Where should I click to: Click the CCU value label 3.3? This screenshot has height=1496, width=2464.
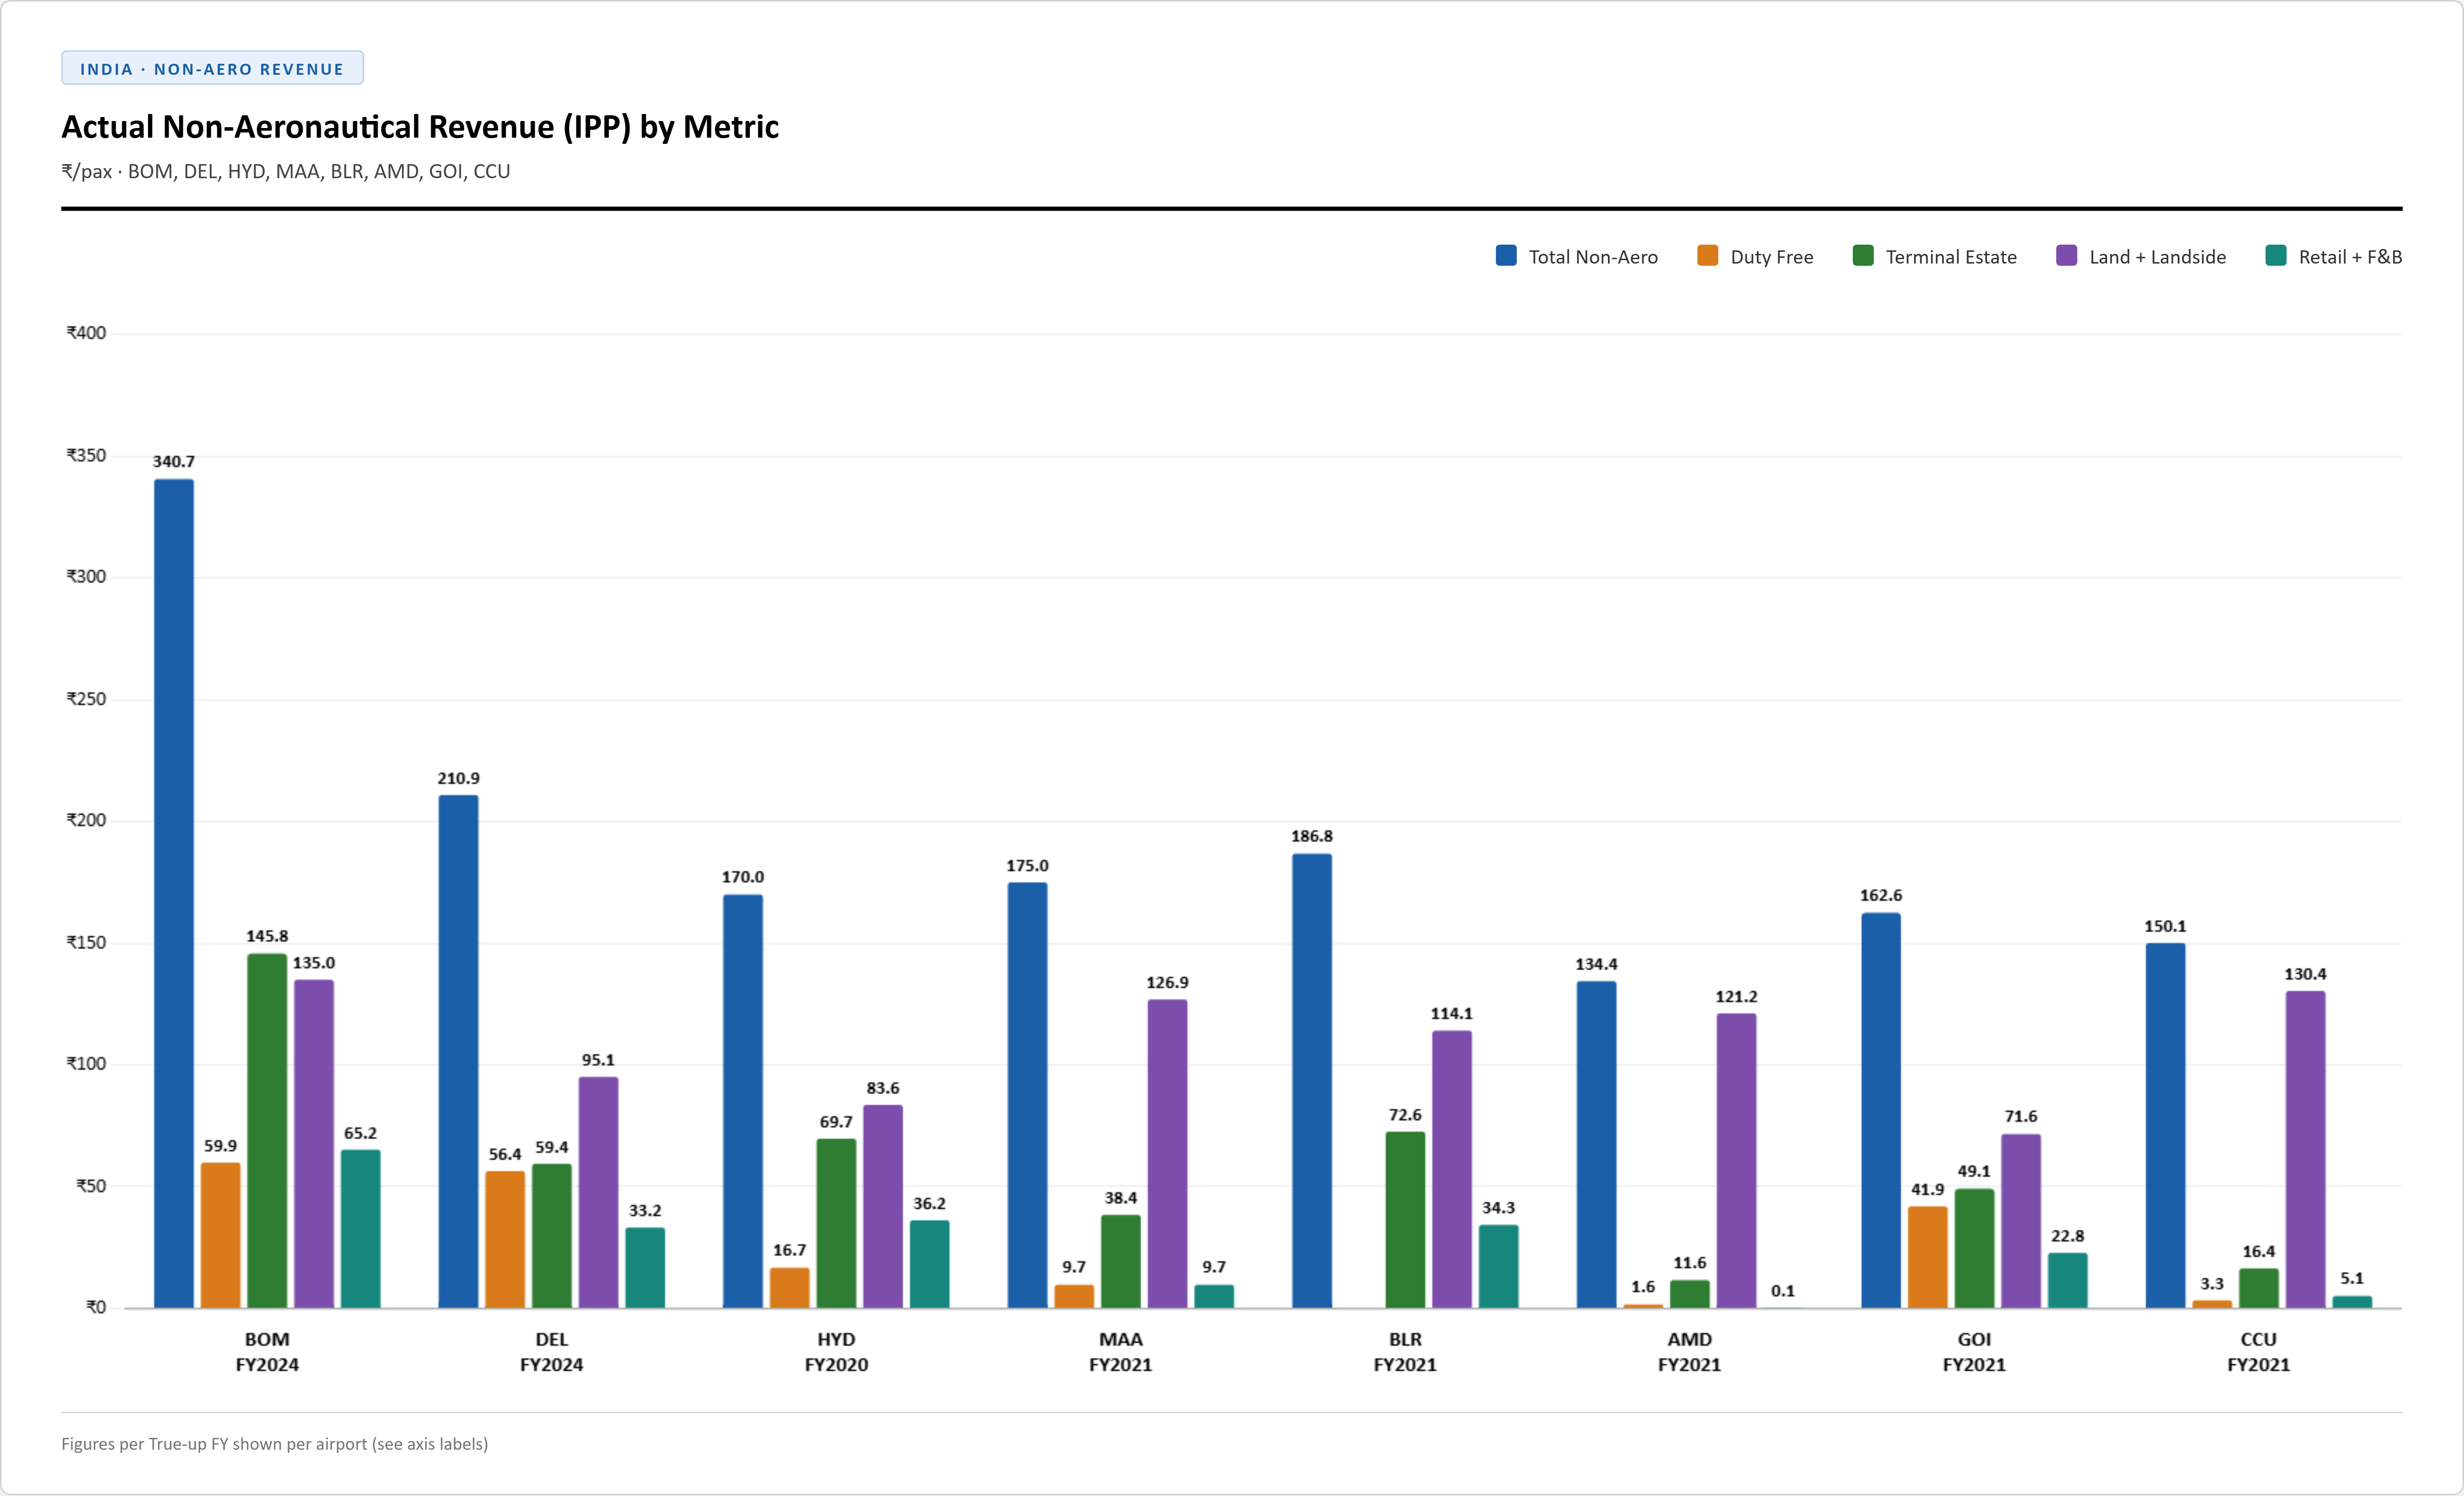pyautogui.click(x=2212, y=1284)
